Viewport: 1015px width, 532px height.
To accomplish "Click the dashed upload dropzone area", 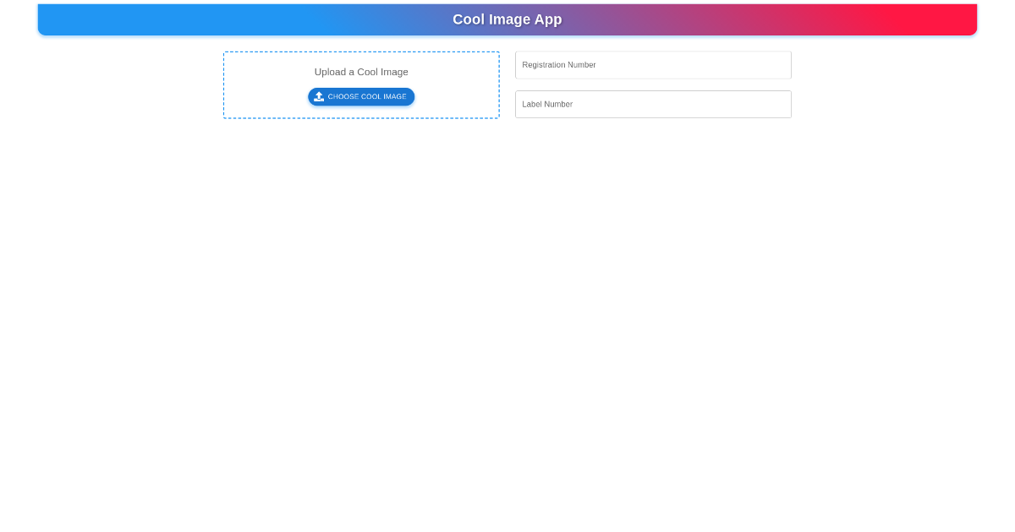I will [361, 84].
